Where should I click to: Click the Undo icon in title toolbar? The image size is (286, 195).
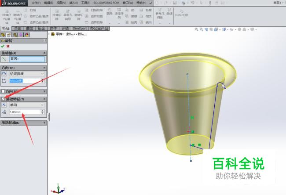tap(192, 3)
